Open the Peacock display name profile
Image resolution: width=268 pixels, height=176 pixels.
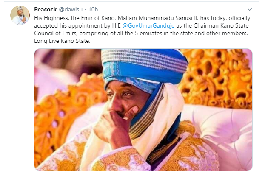coord(45,9)
